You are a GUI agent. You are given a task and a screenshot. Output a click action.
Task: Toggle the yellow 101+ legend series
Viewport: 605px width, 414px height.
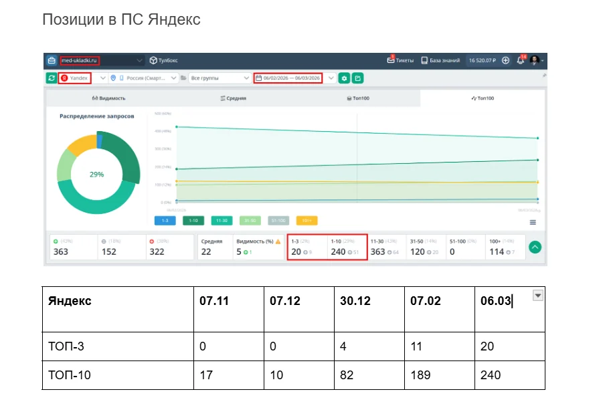(x=307, y=221)
